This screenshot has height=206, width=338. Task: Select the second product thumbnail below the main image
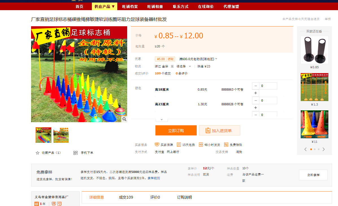coord(61,135)
